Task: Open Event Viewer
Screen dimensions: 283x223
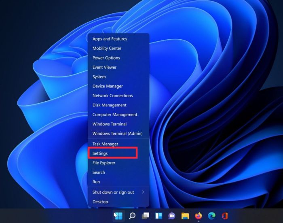Action: coord(118,67)
